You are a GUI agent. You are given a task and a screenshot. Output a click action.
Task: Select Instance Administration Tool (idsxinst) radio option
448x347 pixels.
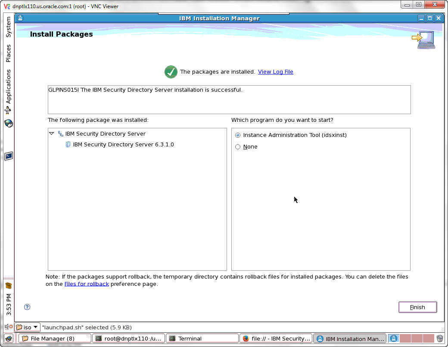(x=238, y=135)
